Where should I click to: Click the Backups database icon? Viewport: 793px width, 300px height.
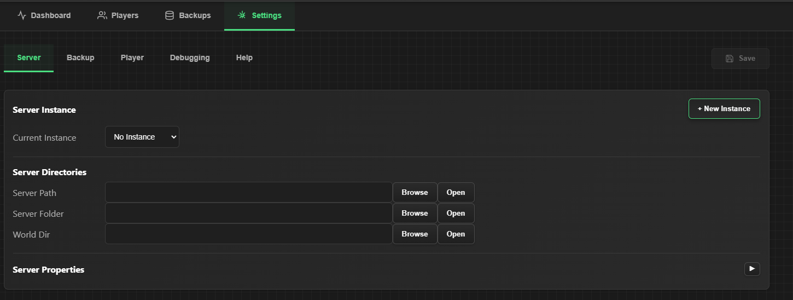(170, 15)
